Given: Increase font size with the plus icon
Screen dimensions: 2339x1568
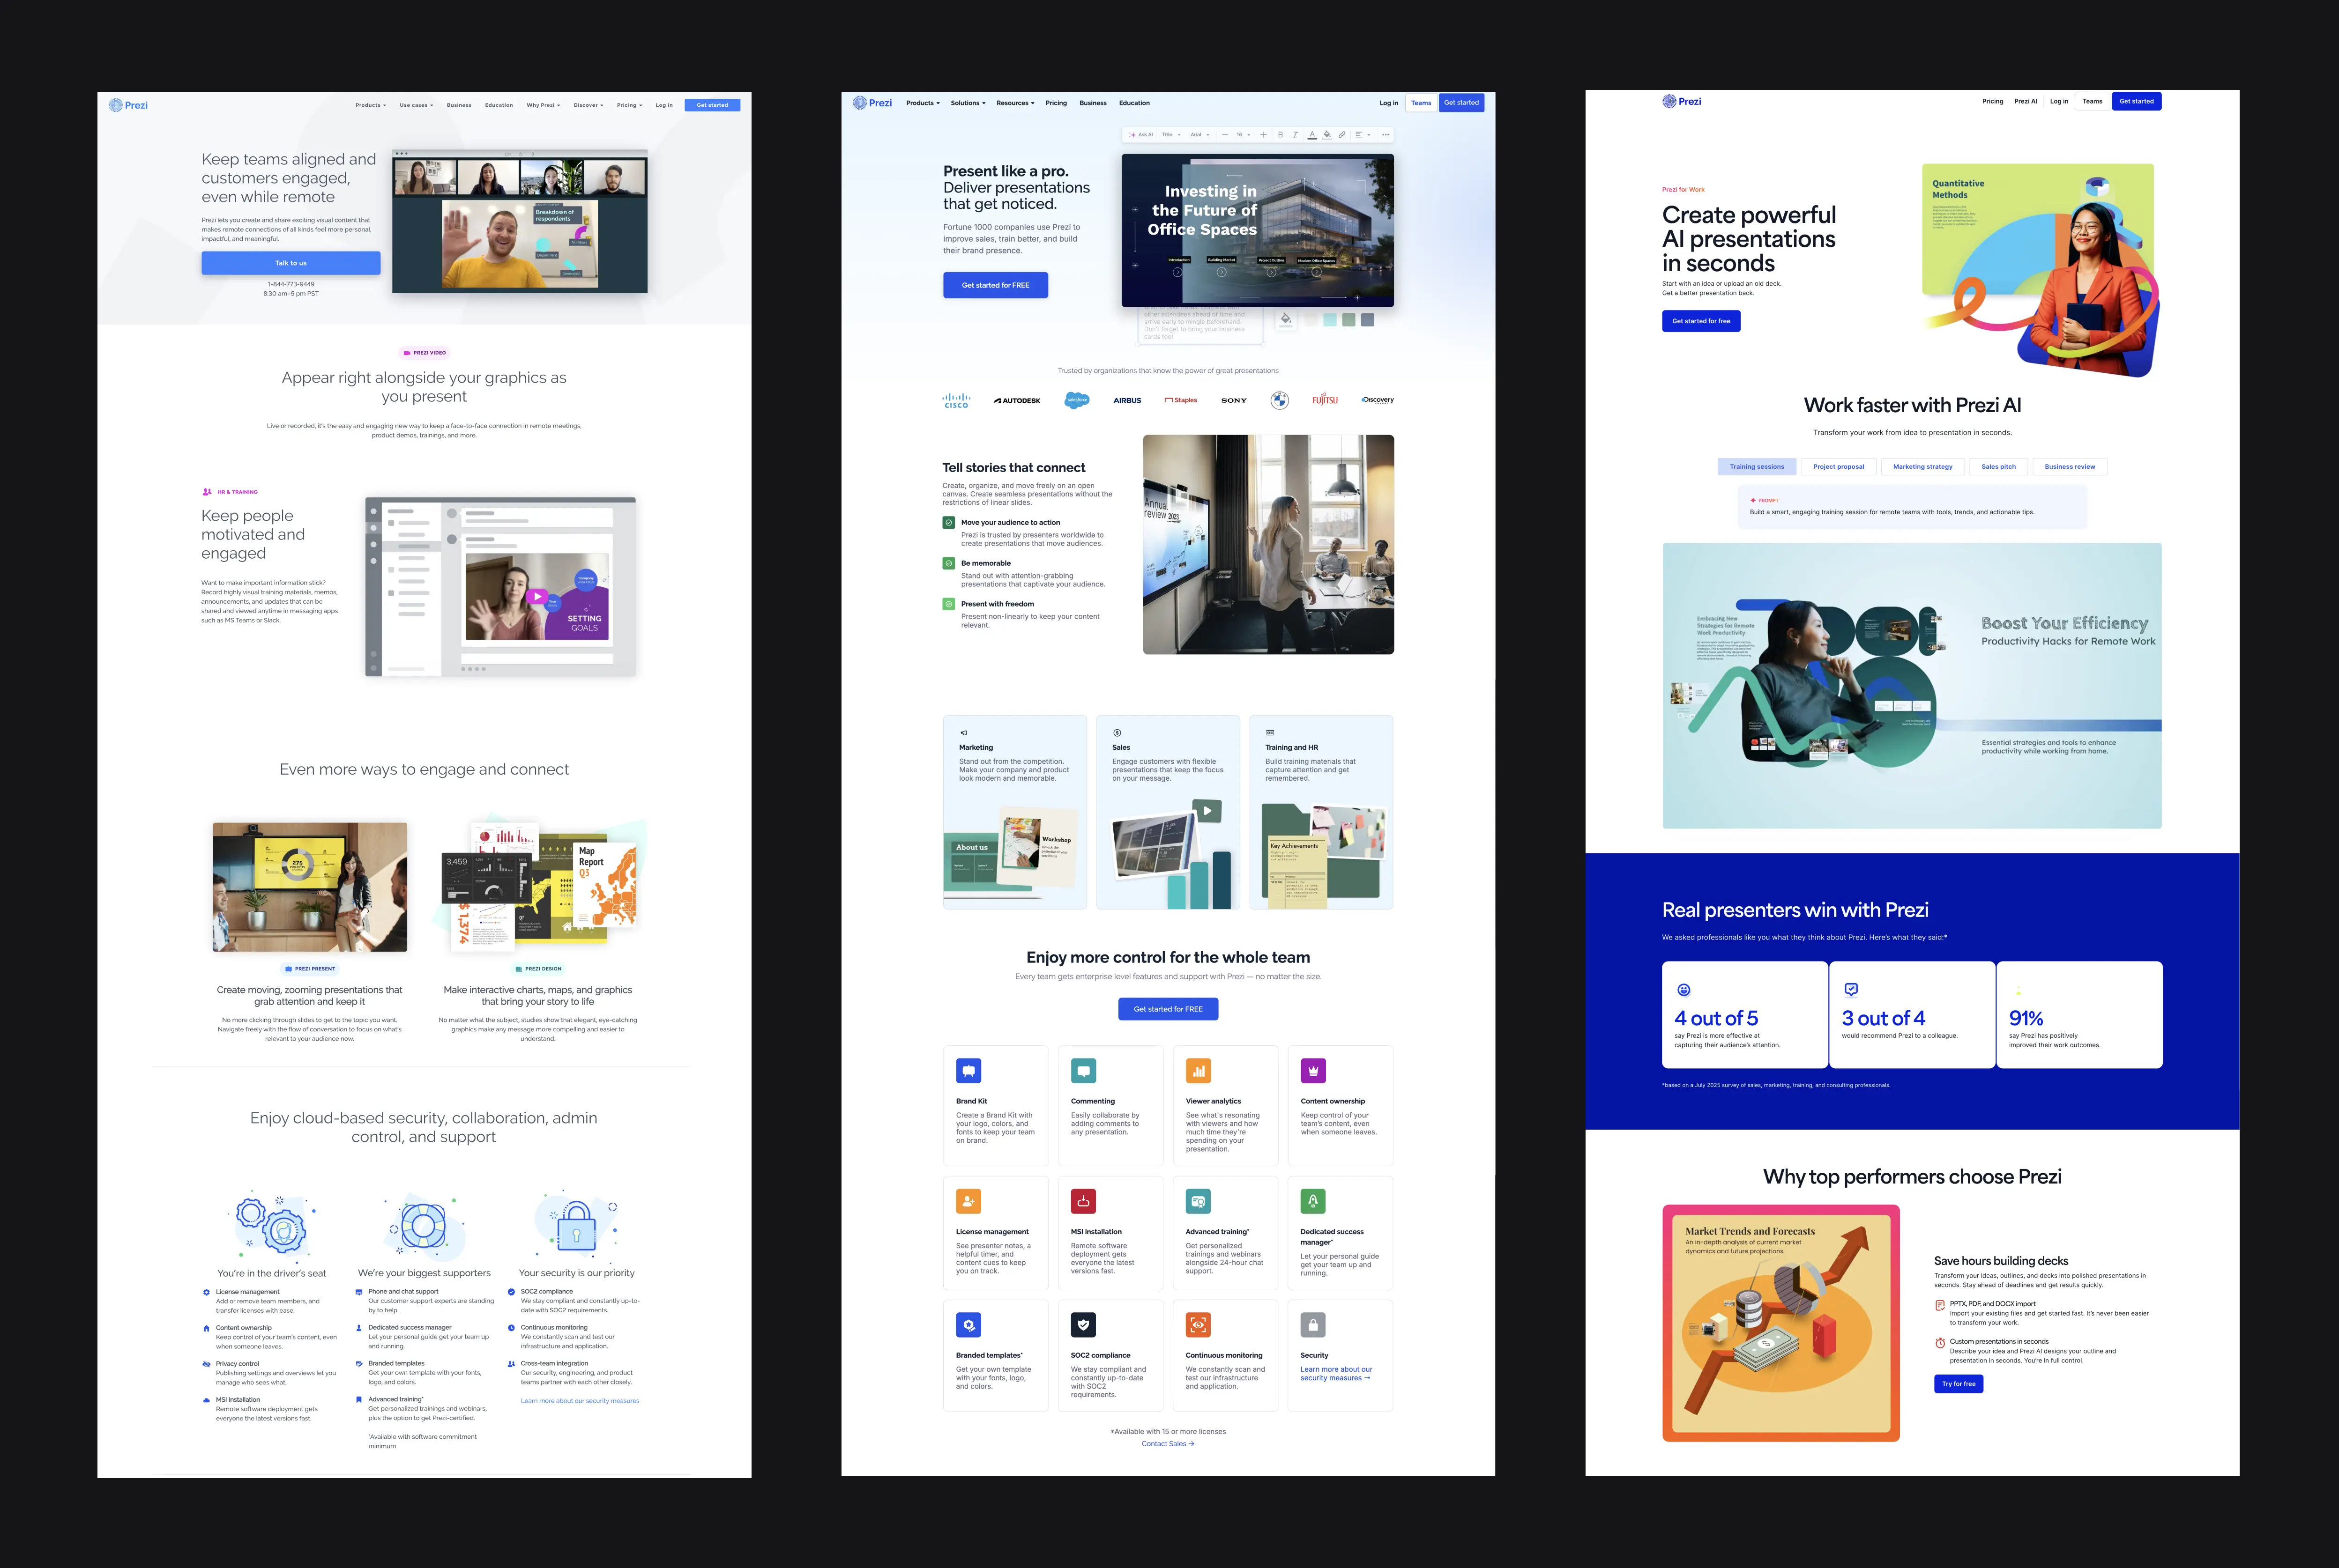Looking at the screenshot, I should [x=1264, y=135].
